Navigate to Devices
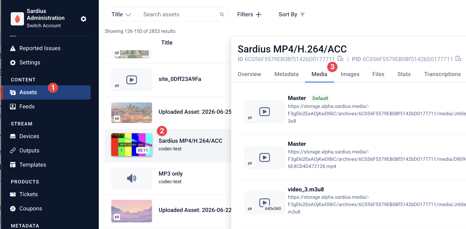 (46, 136)
